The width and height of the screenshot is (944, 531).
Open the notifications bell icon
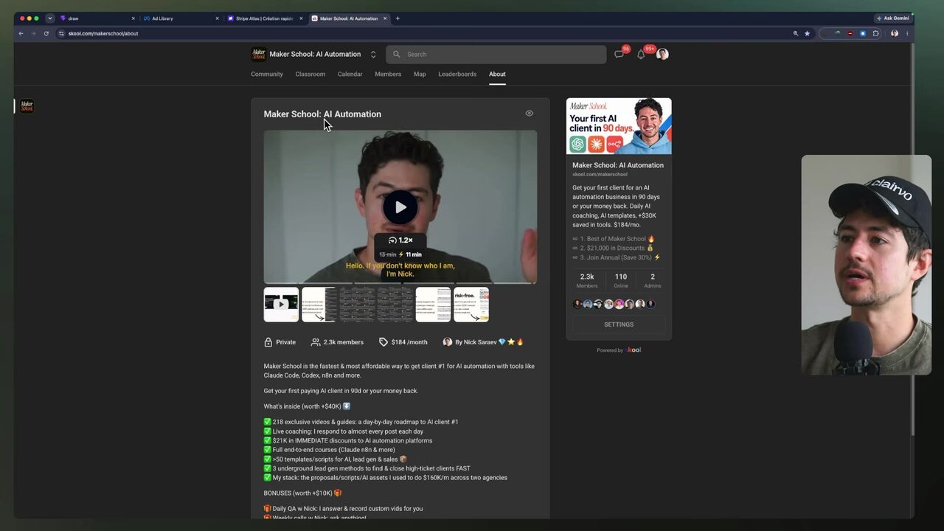pyautogui.click(x=641, y=54)
